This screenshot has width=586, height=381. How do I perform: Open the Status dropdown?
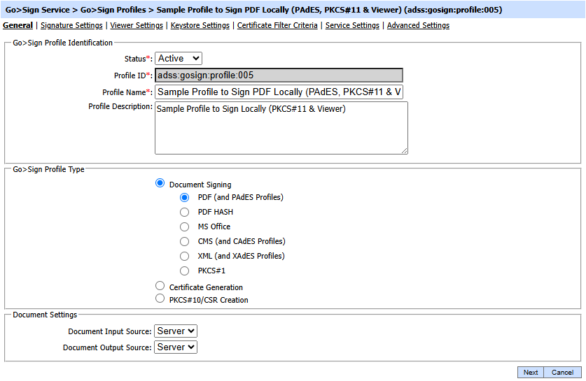coord(178,59)
